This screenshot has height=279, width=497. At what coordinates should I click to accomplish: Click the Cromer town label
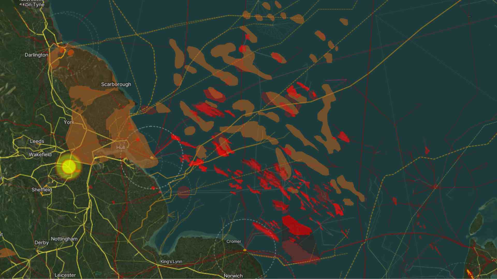[234, 241]
